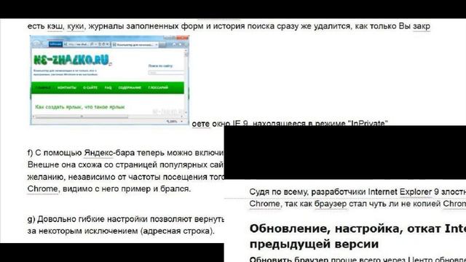Select 'Контакты' in the green menu
The width and height of the screenshot is (466, 262).
pyautogui.click(x=67, y=87)
